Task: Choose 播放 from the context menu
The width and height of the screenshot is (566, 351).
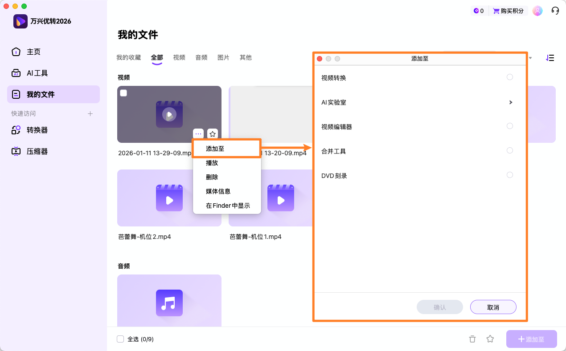Action: tap(212, 162)
